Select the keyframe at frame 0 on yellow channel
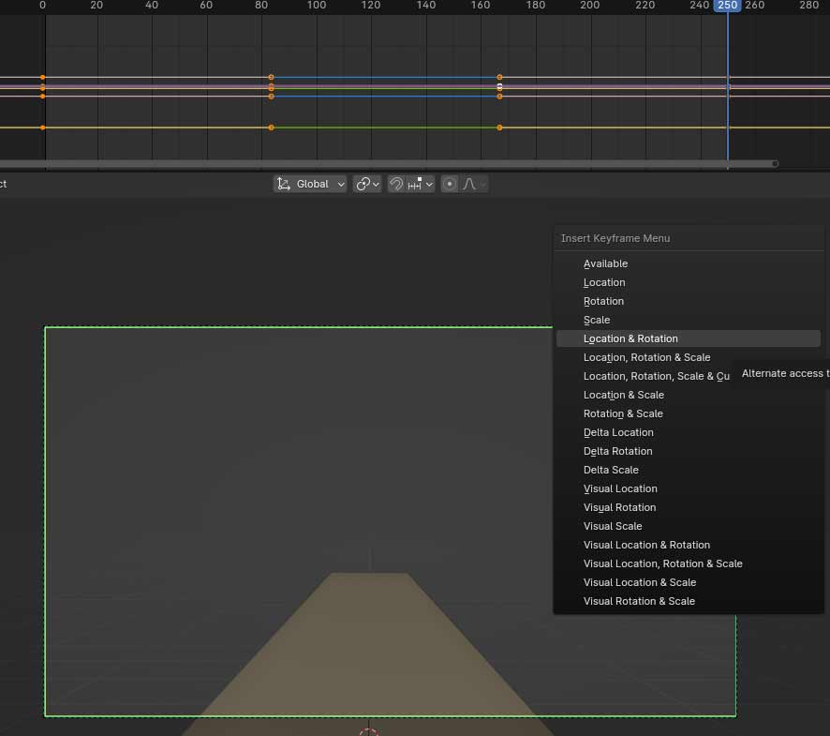 (x=43, y=128)
